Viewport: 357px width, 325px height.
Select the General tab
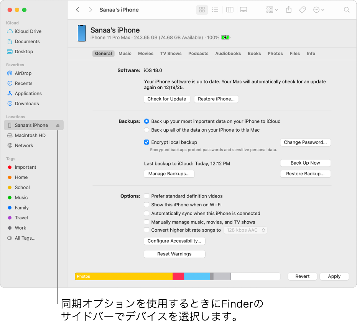tap(104, 54)
